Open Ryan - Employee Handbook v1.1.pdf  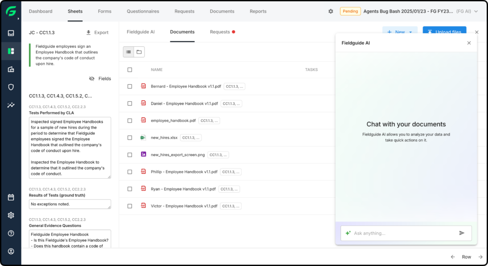tap(183, 189)
